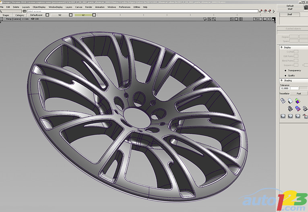Toggle the N2 layer checkbox
The image size is (308, 212).
pyautogui.click(x=71, y=15)
